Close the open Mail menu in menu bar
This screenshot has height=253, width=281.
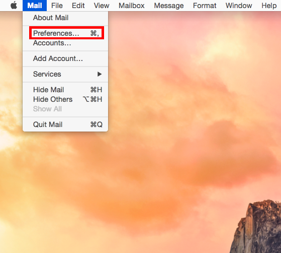pyautogui.click(x=35, y=6)
